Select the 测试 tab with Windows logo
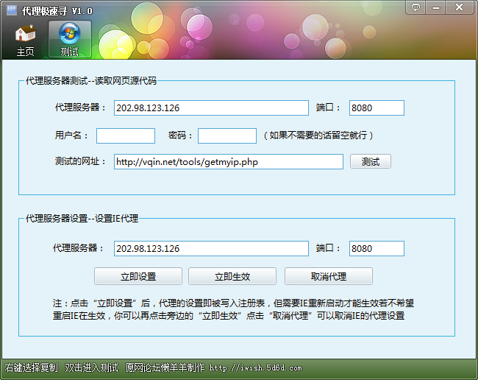 (70, 41)
